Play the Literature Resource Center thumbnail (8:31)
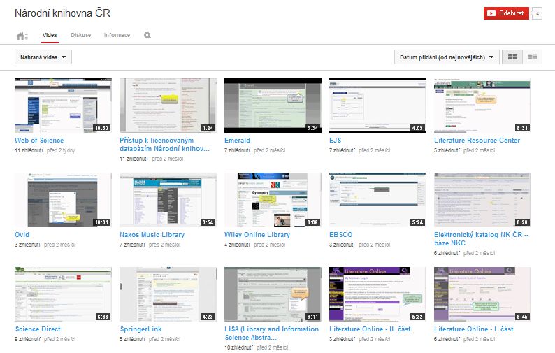 click(482, 106)
